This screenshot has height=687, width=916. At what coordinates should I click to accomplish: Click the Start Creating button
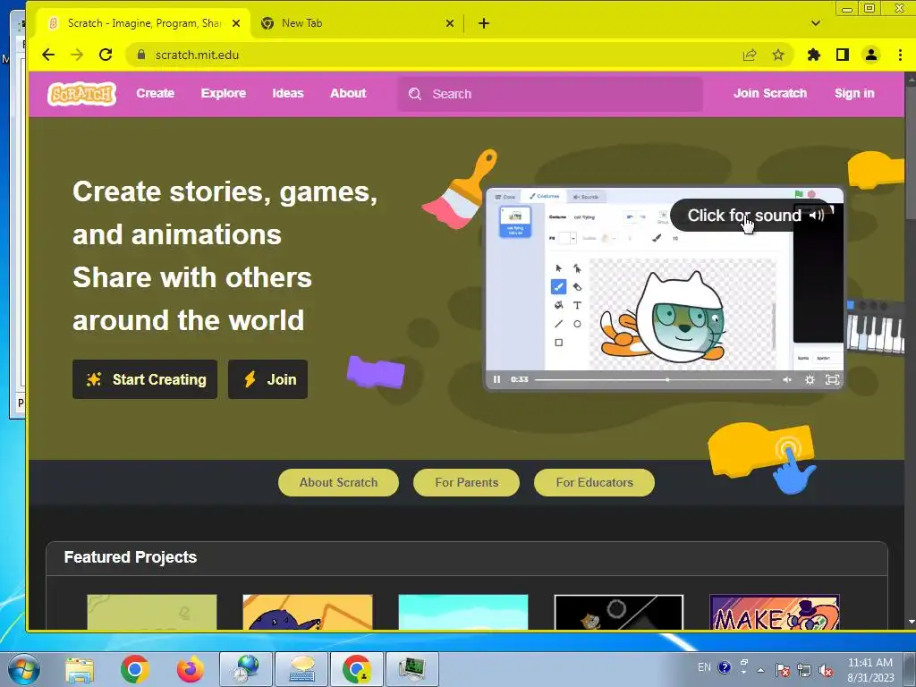145,379
